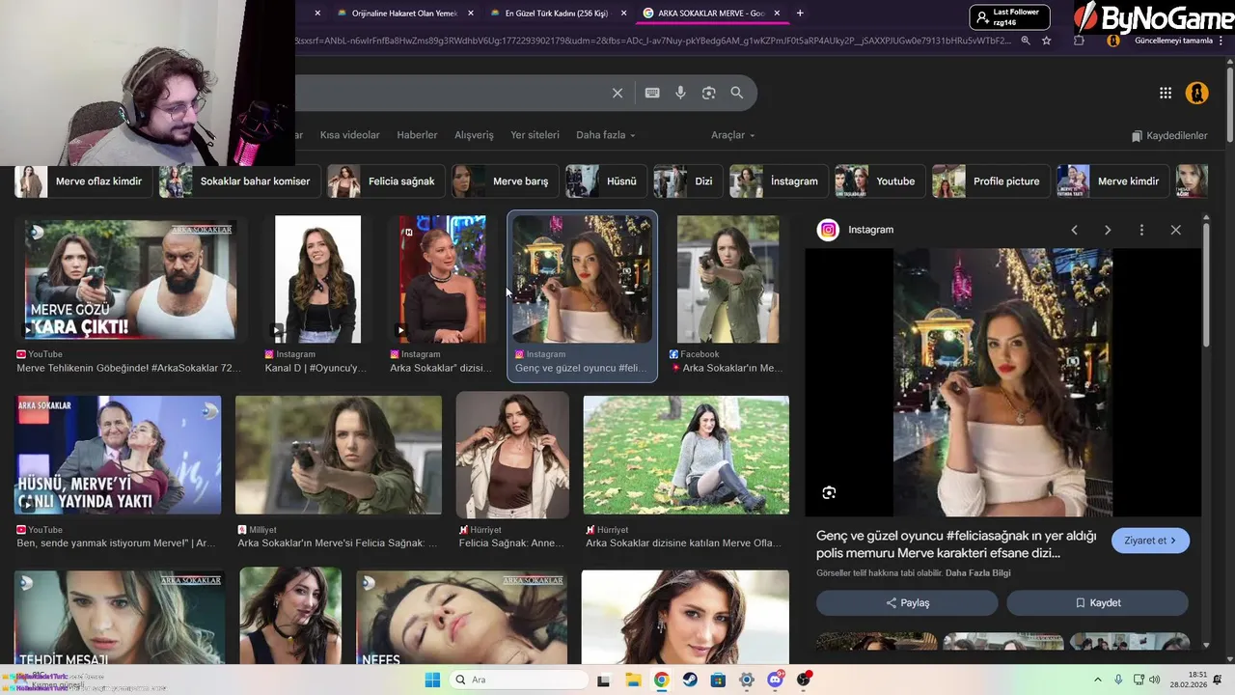Start voice search with microphone icon

click(x=680, y=93)
